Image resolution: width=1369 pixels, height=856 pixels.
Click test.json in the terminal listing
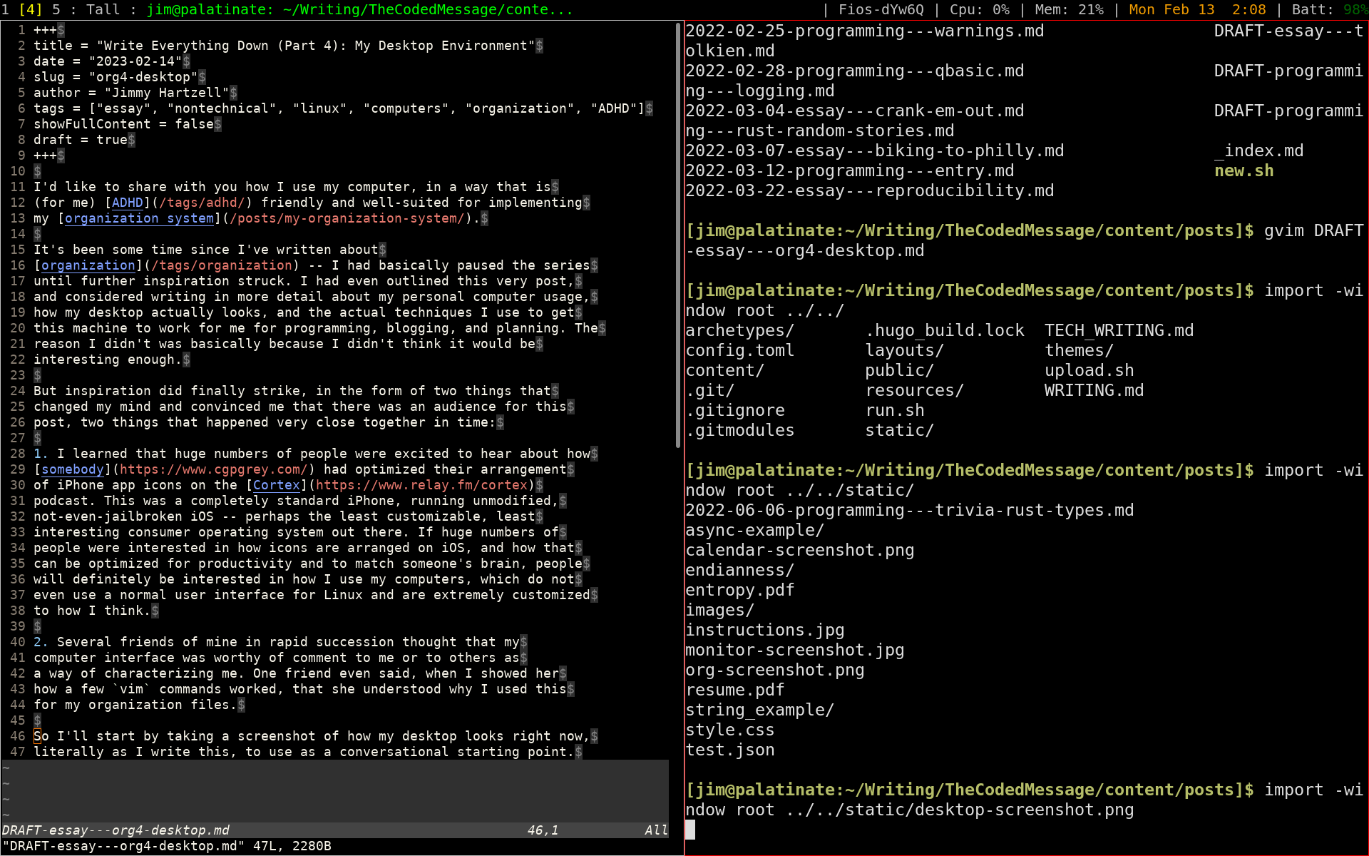tap(730, 750)
